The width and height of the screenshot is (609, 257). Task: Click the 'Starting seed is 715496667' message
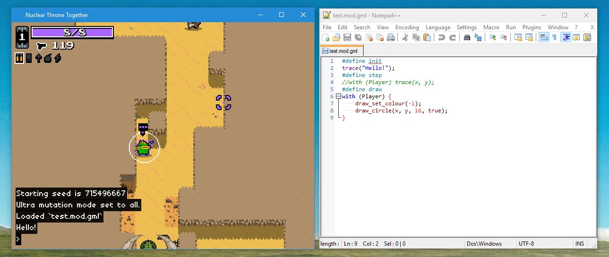pos(71,193)
